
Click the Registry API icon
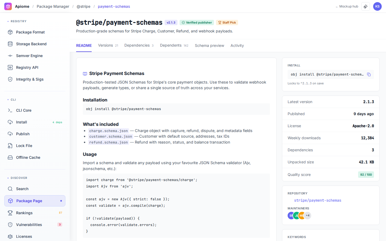click(x=10, y=67)
